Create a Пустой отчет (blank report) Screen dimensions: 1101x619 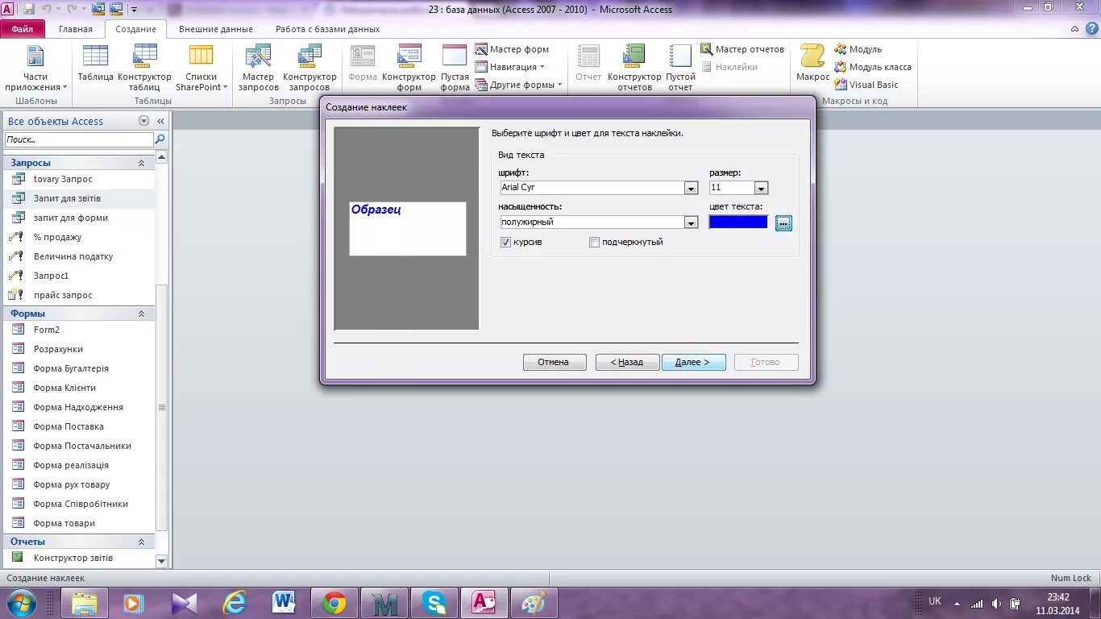680,69
